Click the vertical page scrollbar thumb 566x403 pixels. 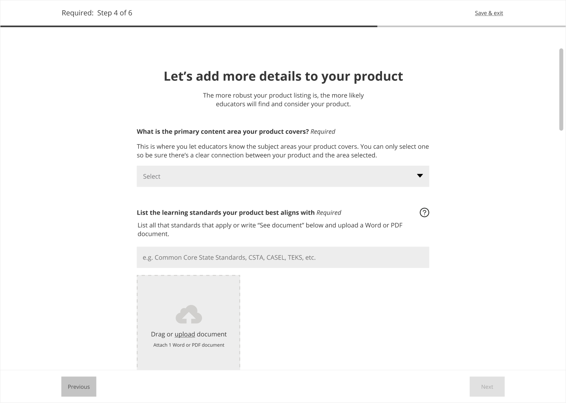[x=561, y=89]
